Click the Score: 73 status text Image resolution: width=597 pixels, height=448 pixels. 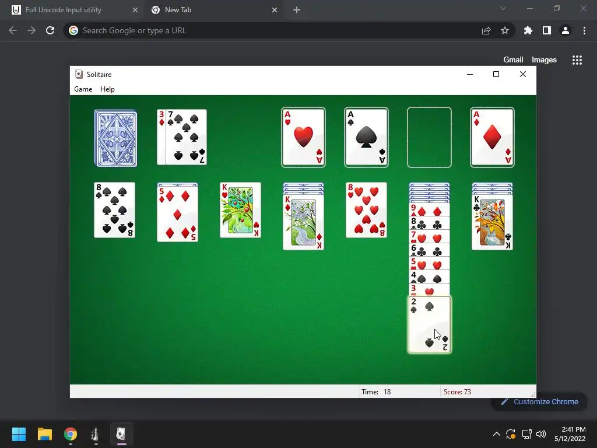coord(457,391)
